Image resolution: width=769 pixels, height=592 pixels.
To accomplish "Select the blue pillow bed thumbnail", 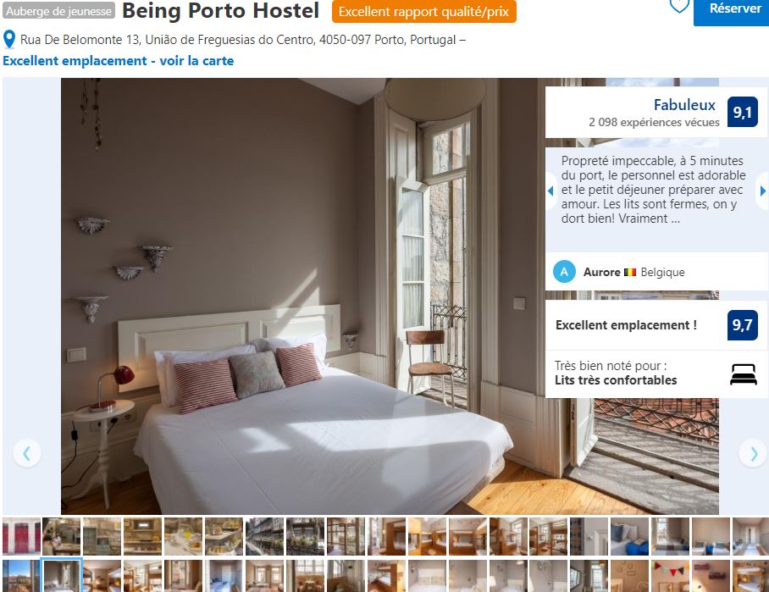I will tap(630, 536).
